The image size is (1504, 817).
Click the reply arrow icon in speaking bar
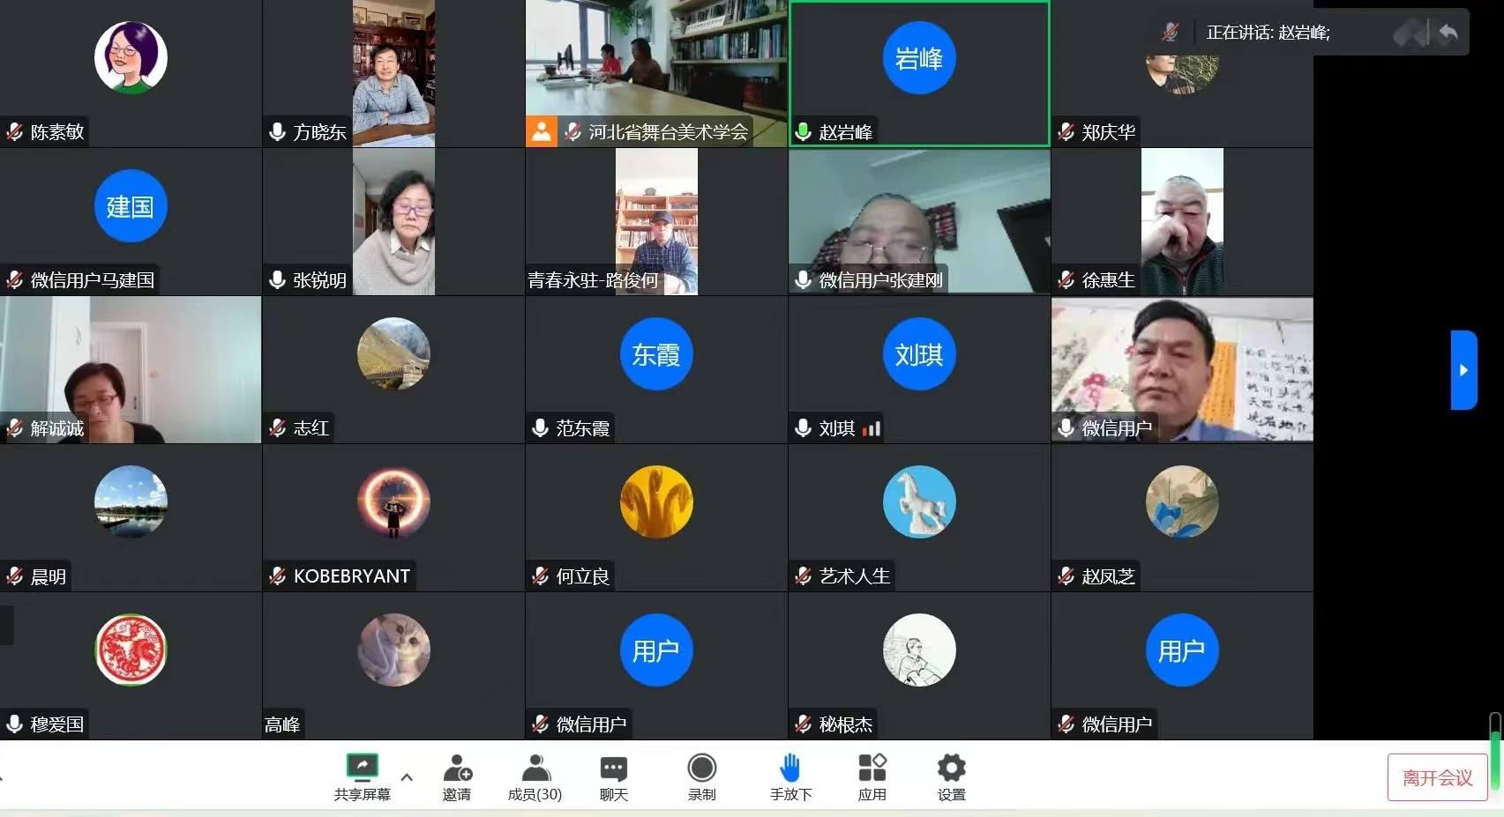pyautogui.click(x=1448, y=33)
